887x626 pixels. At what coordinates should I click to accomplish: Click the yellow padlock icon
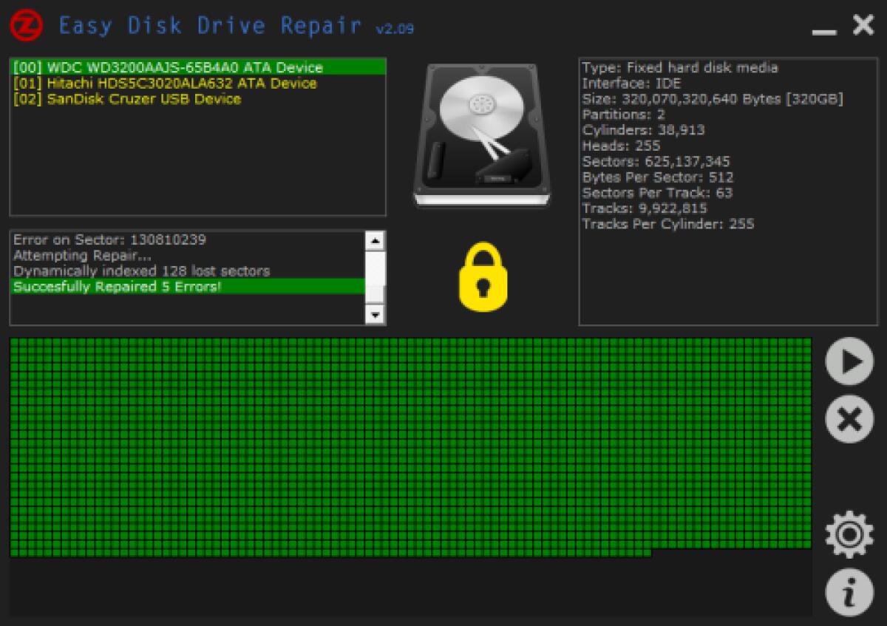click(x=484, y=276)
